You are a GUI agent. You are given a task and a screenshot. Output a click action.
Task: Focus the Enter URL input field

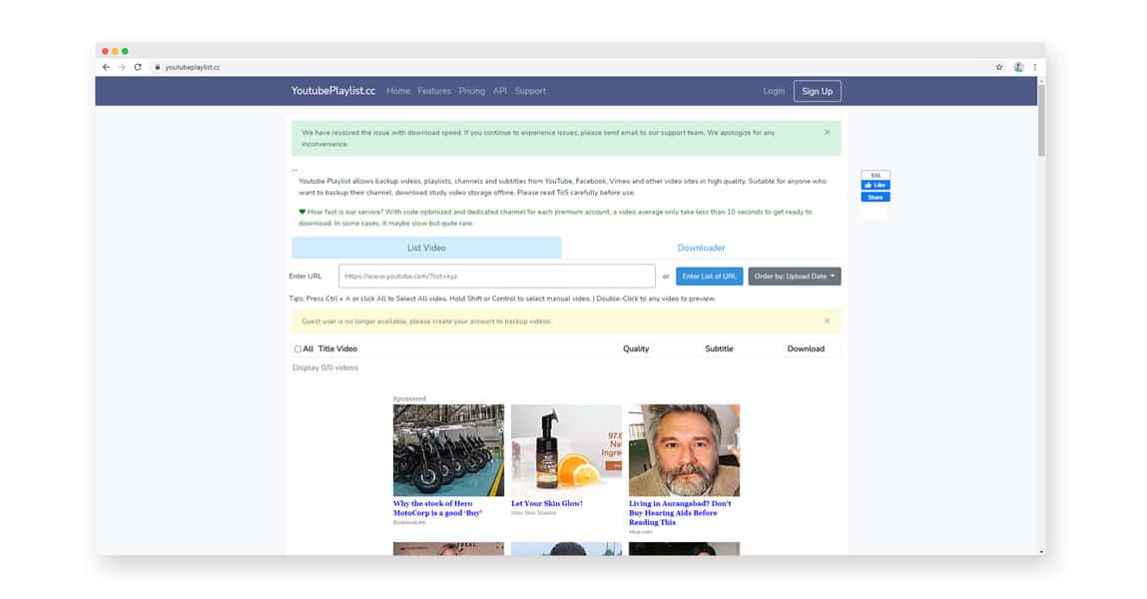(497, 277)
